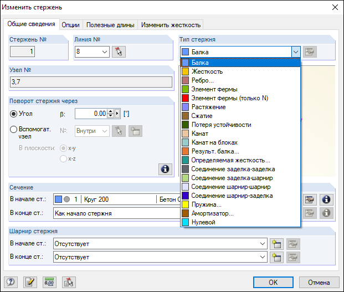The image size is (344, 292).
Task: Click the info icon in Поворот стержня panel
Action: (165, 169)
